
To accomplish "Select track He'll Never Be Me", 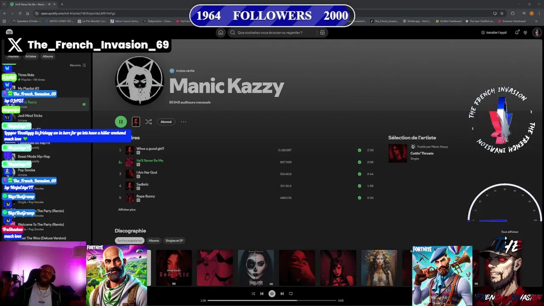I will click(x=150, y=161).
